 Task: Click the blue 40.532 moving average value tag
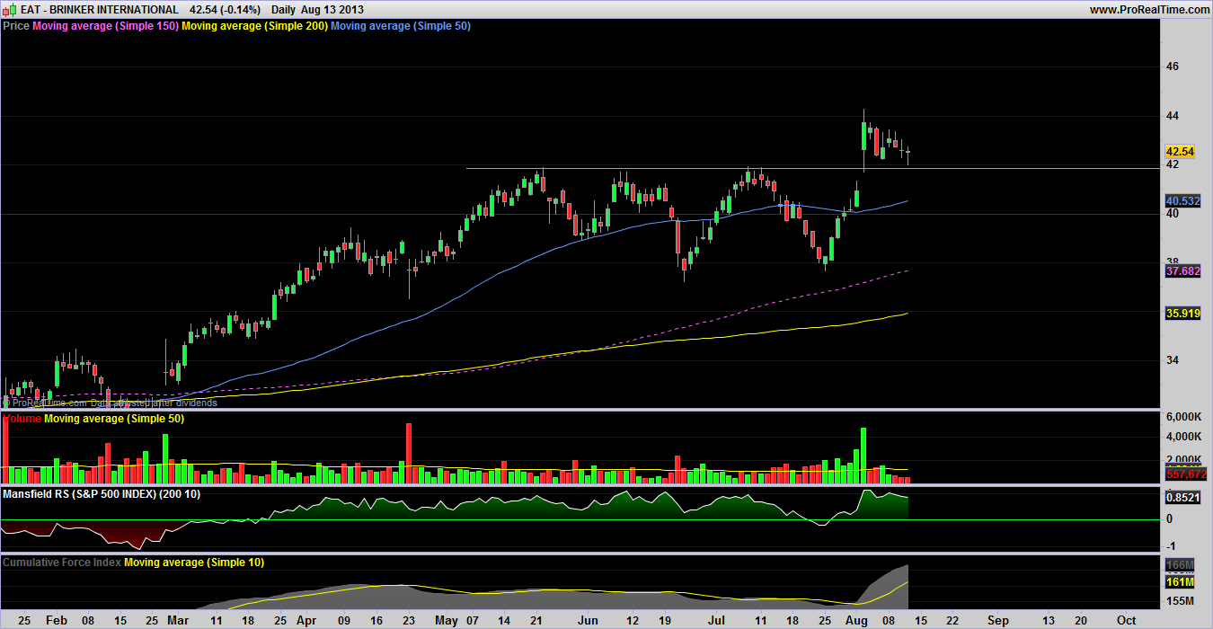point(1180,200)
